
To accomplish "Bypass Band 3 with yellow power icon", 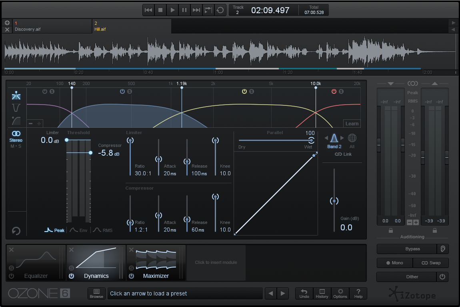I will point(244,91).
